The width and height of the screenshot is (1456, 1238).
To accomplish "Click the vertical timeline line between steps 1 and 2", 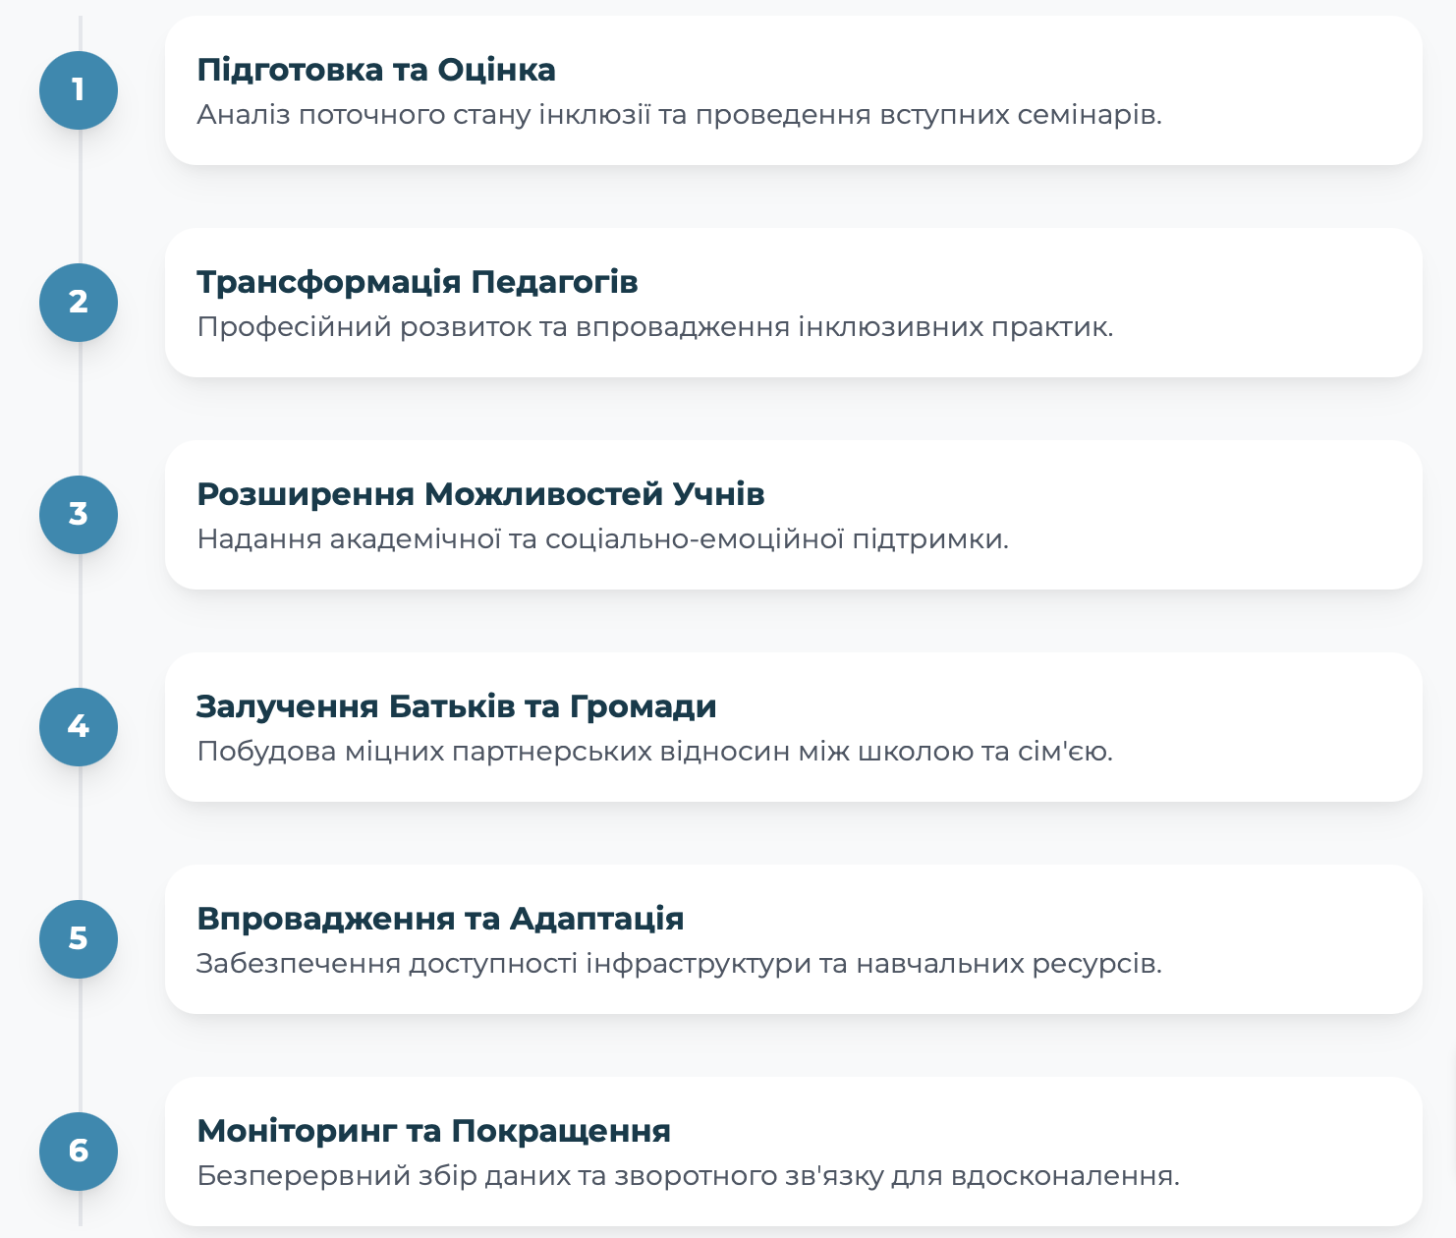I will tap(81, 197).
